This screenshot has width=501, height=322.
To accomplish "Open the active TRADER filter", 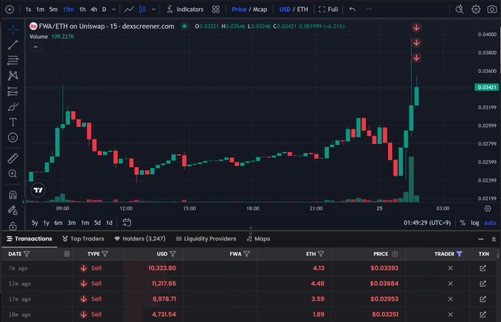I will 459,254.
